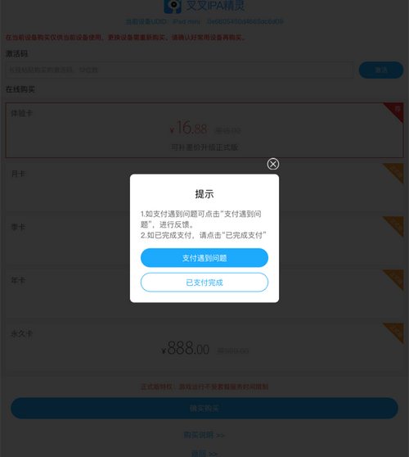Click the device UDID text at top
This screenshot has height=457, width=409.
point(204,21)
